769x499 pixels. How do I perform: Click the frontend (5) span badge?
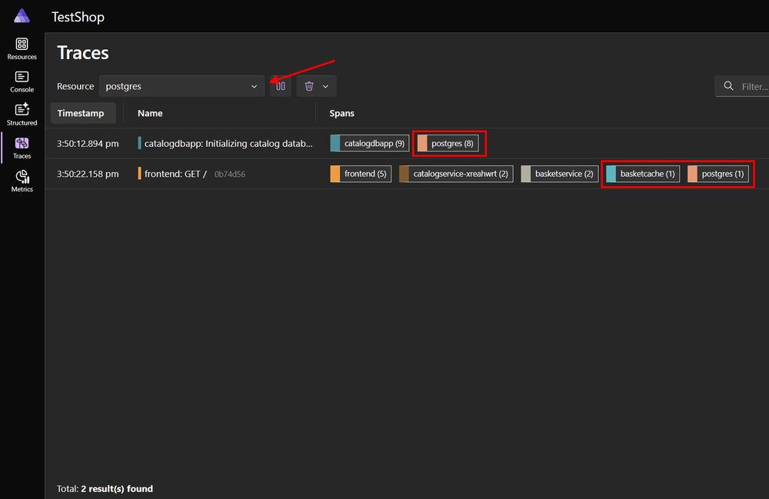[361, 174]
